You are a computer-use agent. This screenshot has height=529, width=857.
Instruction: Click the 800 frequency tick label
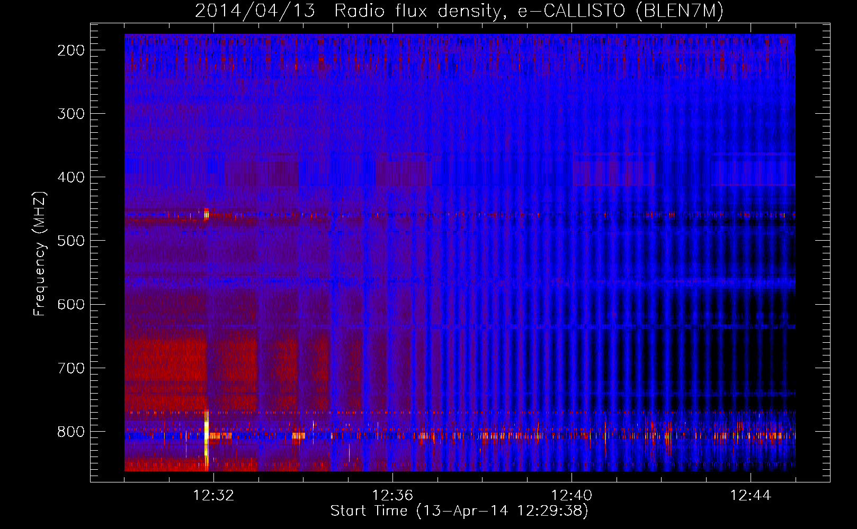point(71,432)
